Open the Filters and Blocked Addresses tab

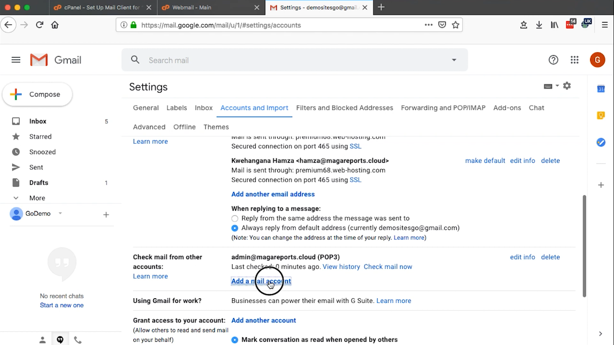345,108
